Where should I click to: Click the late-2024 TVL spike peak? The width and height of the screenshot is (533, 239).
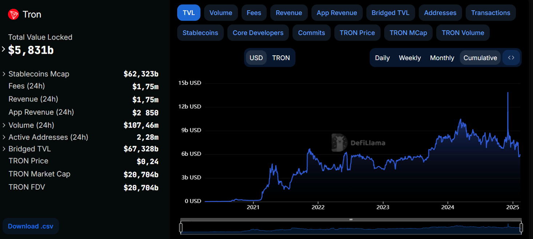coord(508,93)
